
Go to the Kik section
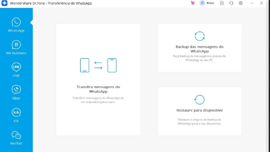click(16, 115)
